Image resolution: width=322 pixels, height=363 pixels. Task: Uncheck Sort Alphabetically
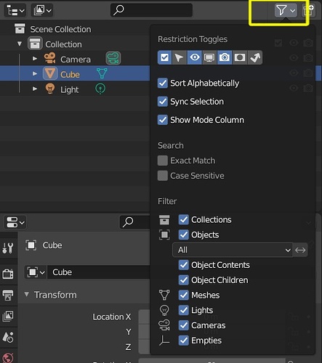click(163, 83)
